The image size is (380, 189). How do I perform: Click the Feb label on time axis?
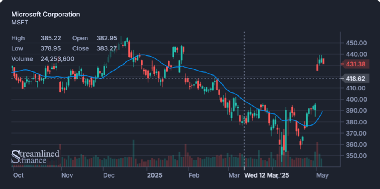pyautogui.click(x=194, y=175)
